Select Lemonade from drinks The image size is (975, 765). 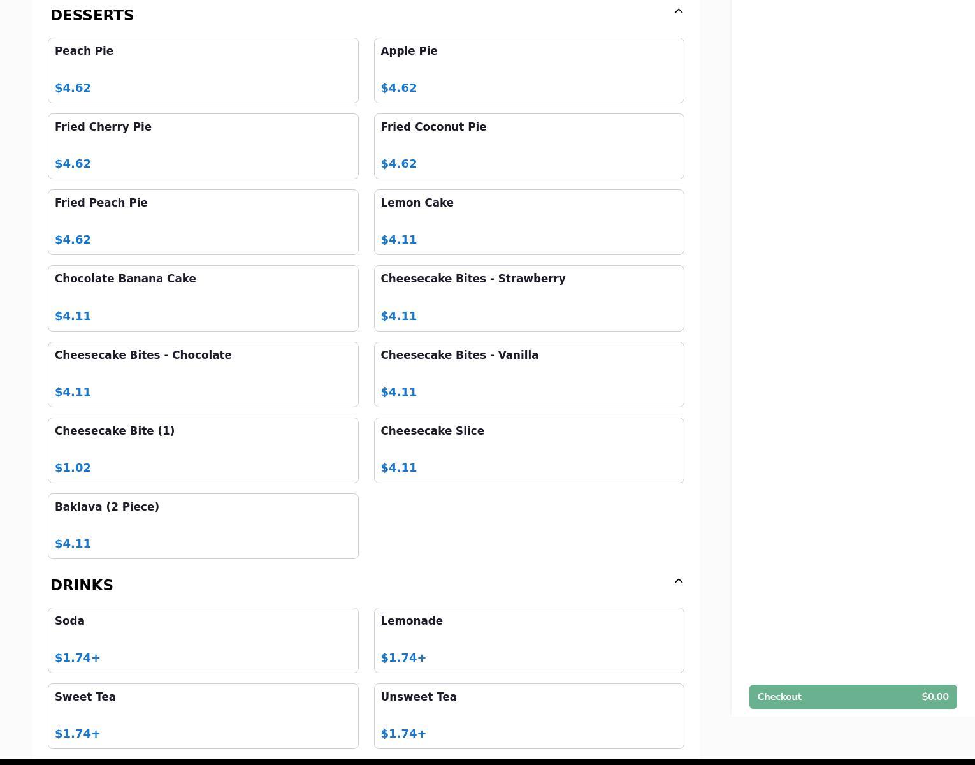(x=529, y=640)
